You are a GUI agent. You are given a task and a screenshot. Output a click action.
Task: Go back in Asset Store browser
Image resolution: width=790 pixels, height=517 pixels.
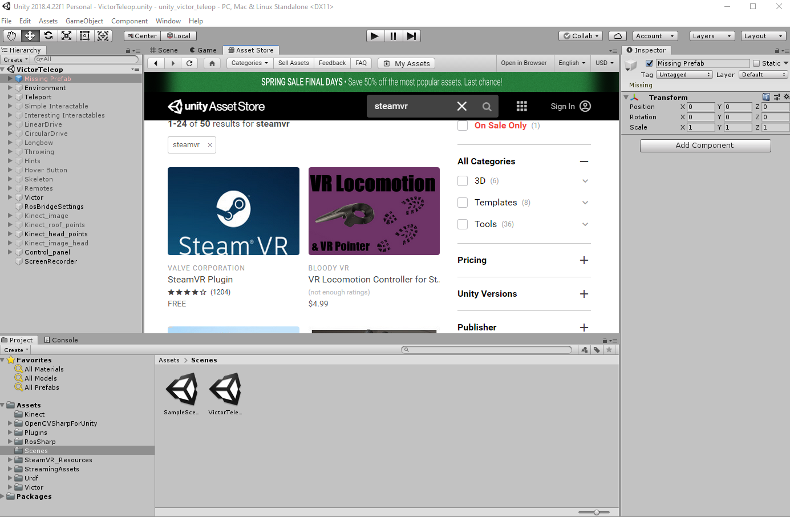click(156, 63)
